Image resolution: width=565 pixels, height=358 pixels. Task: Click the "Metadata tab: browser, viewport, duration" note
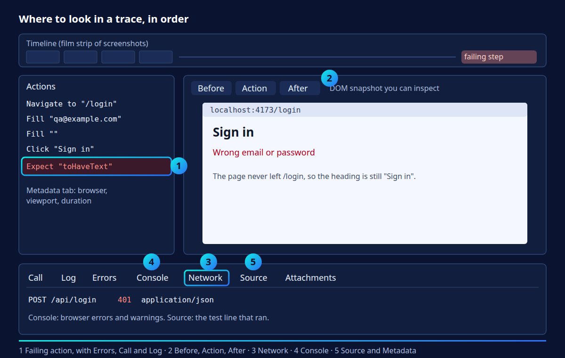coord(67,195)
